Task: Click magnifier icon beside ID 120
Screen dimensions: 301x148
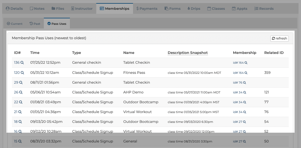Action: 22,73
